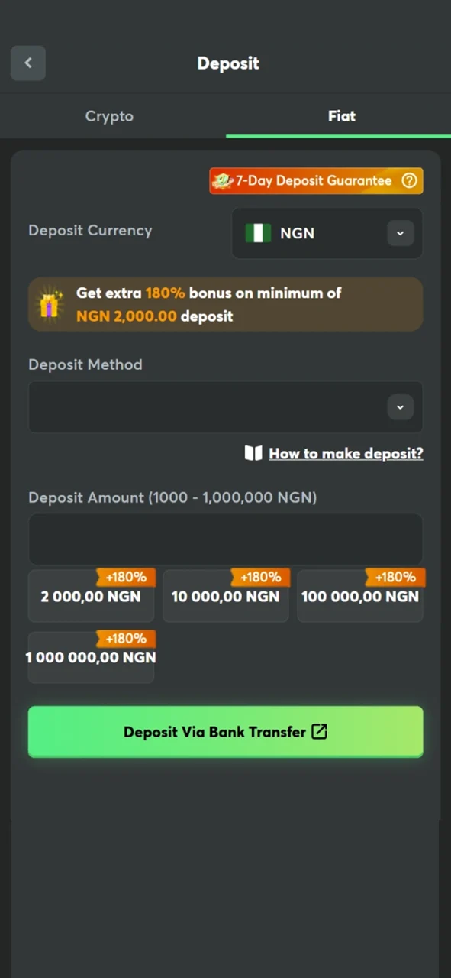Click the back arrow to leave Deposit
This screenshot has height=978, width=451.
28,63
